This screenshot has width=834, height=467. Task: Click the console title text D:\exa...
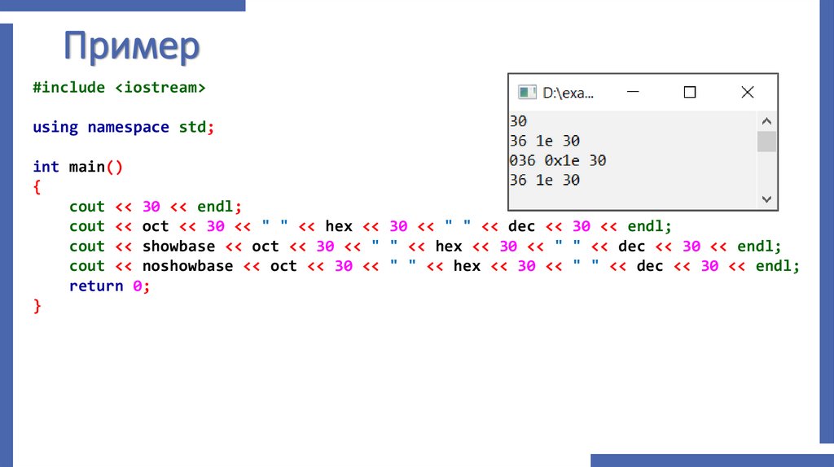(x=568, y=93)
